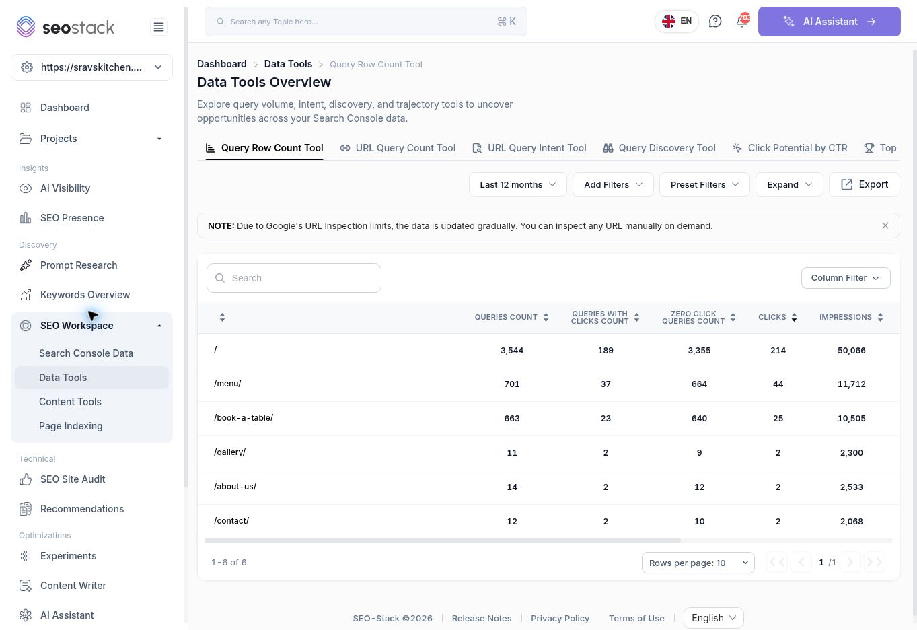
Task: Click the gear icon beside site URL
Action: click(x=27, y=67)
